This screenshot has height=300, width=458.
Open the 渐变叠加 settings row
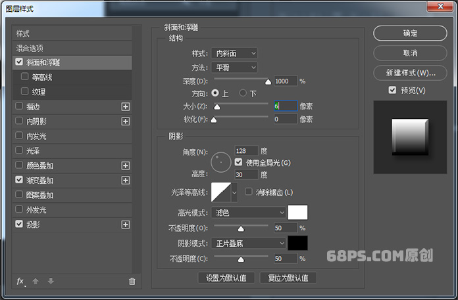[72, 181]
